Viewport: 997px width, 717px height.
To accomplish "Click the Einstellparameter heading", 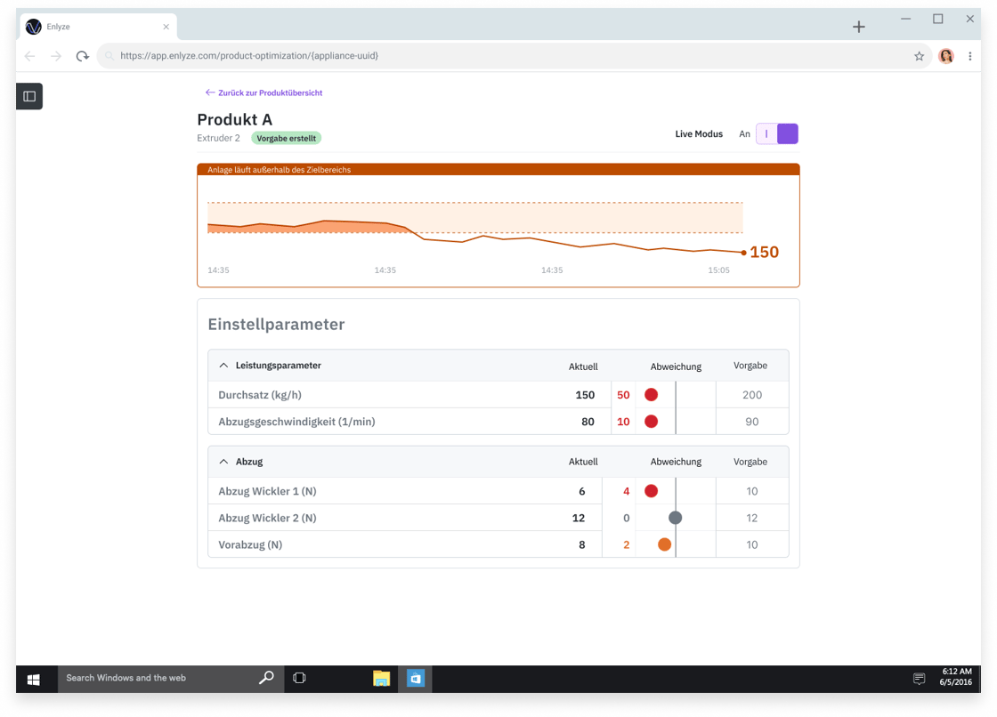I will point(277,324).
